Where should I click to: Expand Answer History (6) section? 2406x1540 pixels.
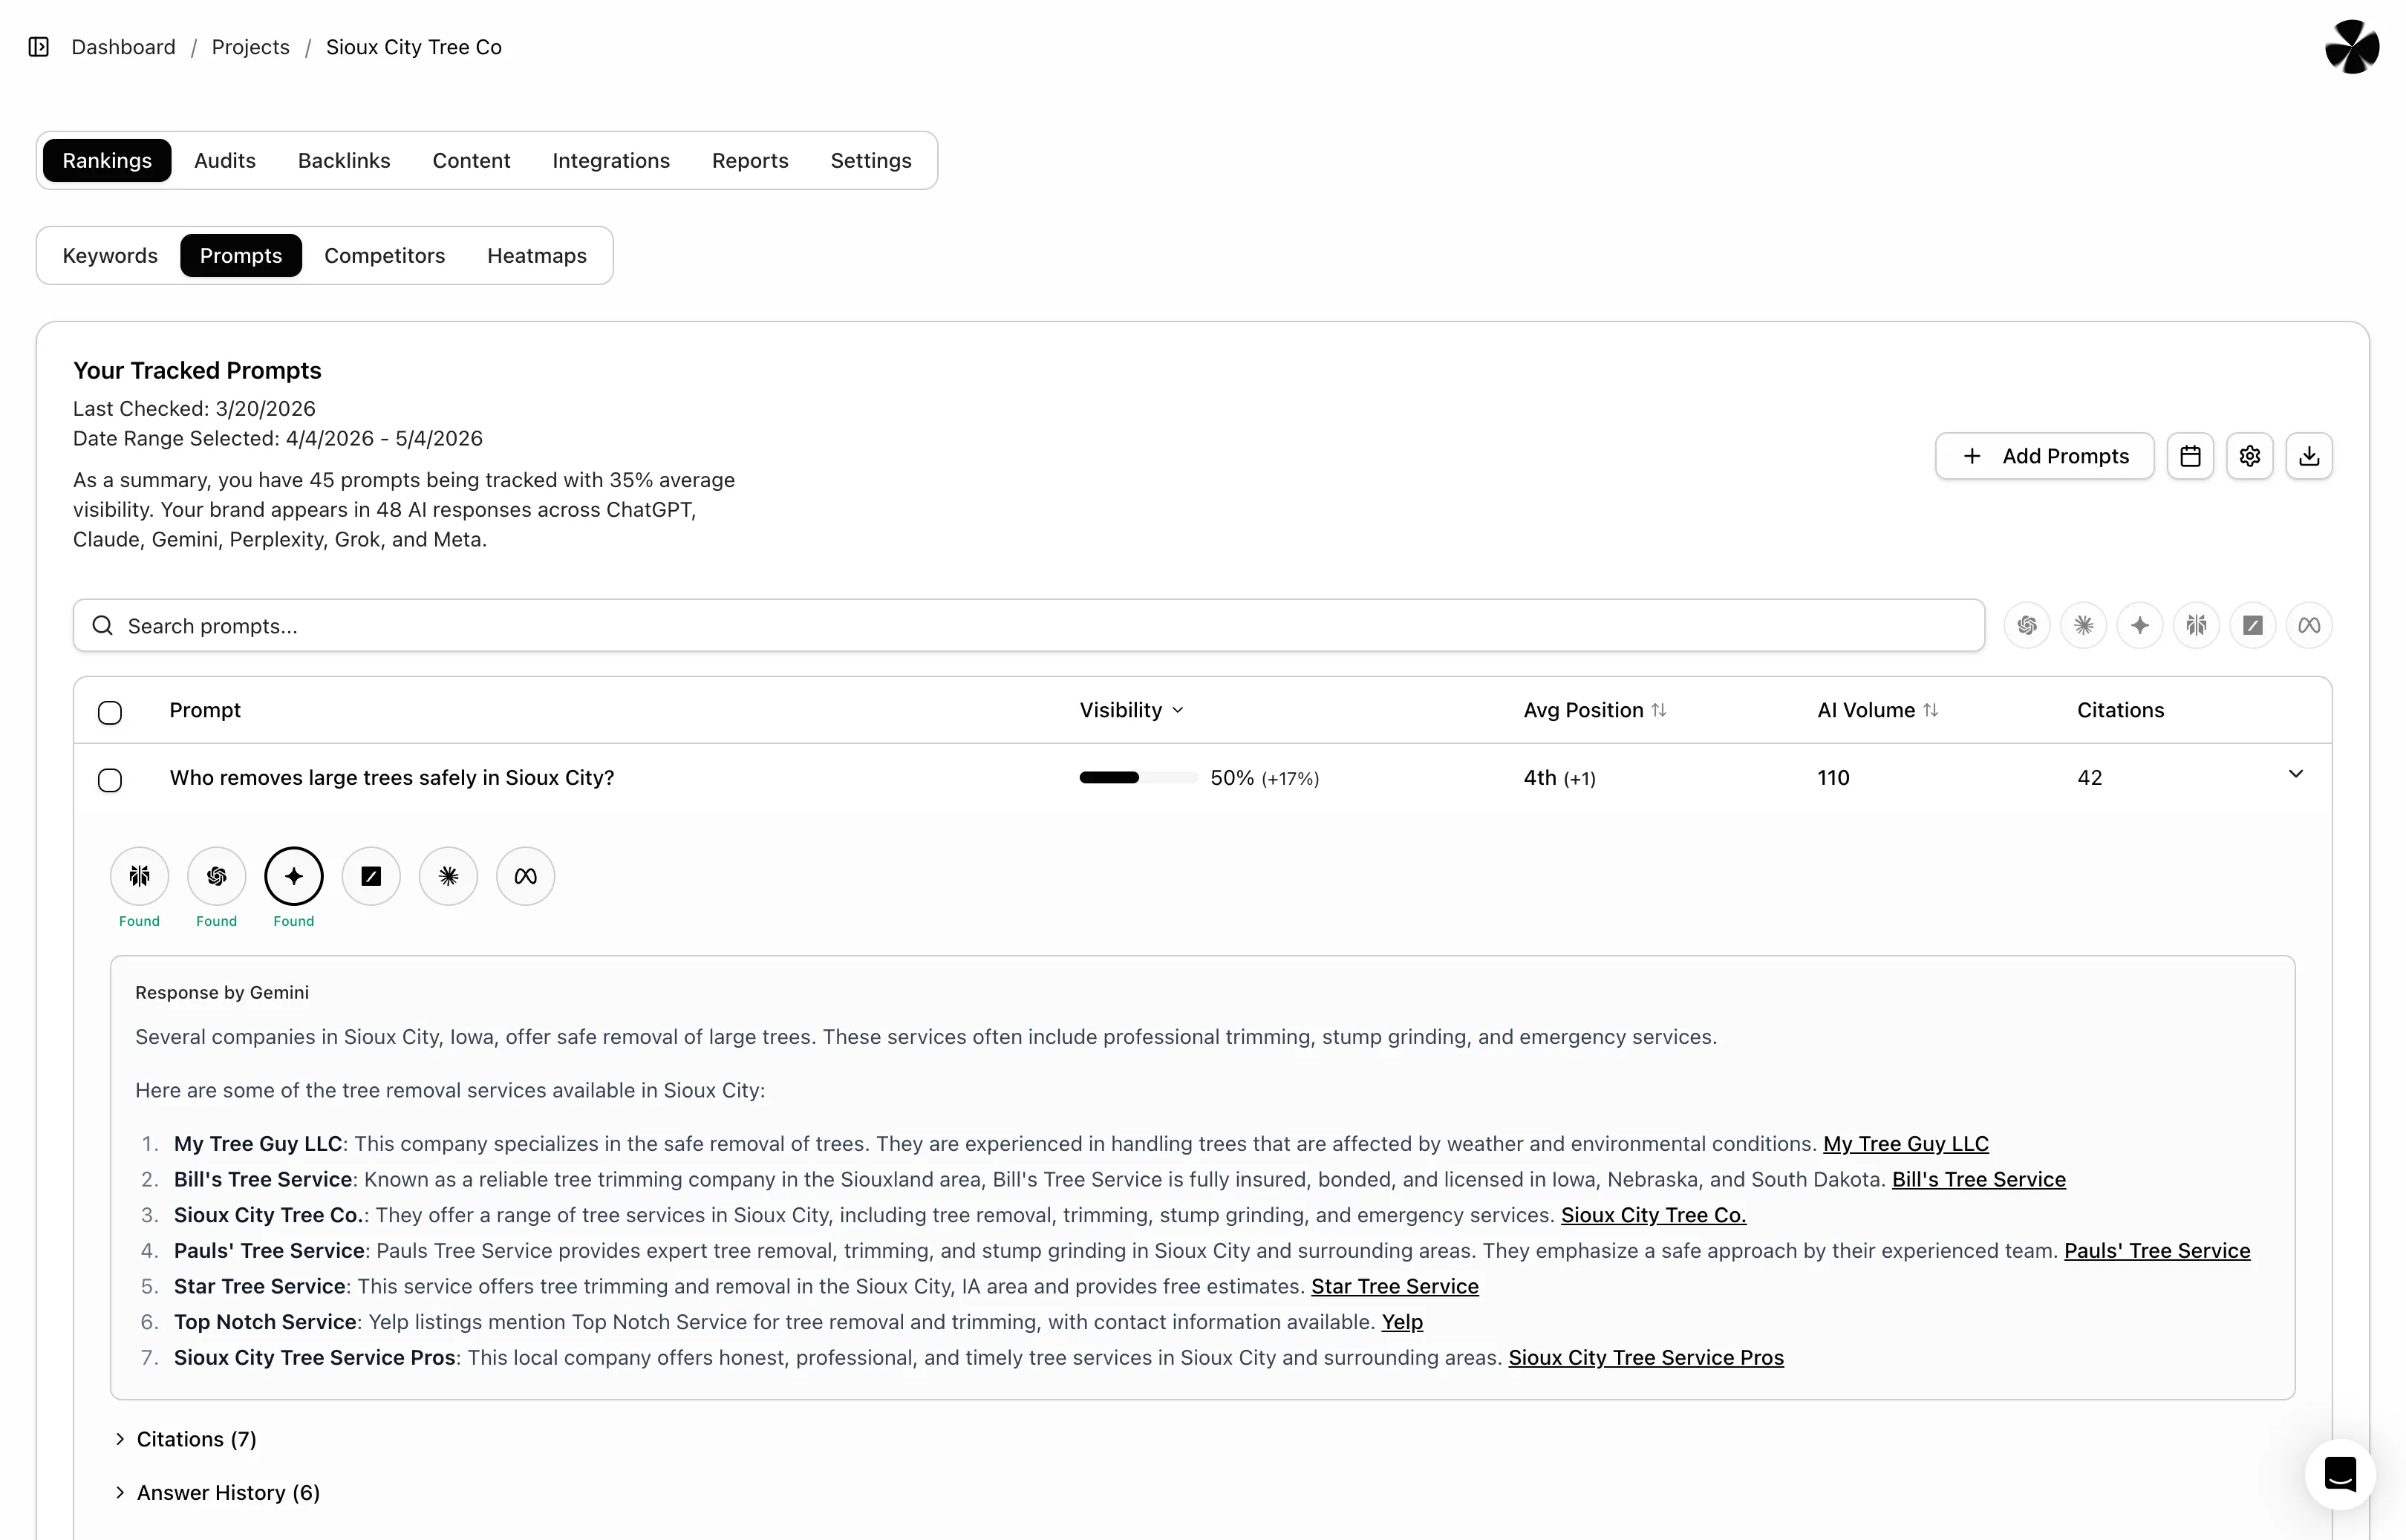pos(217,1493)
